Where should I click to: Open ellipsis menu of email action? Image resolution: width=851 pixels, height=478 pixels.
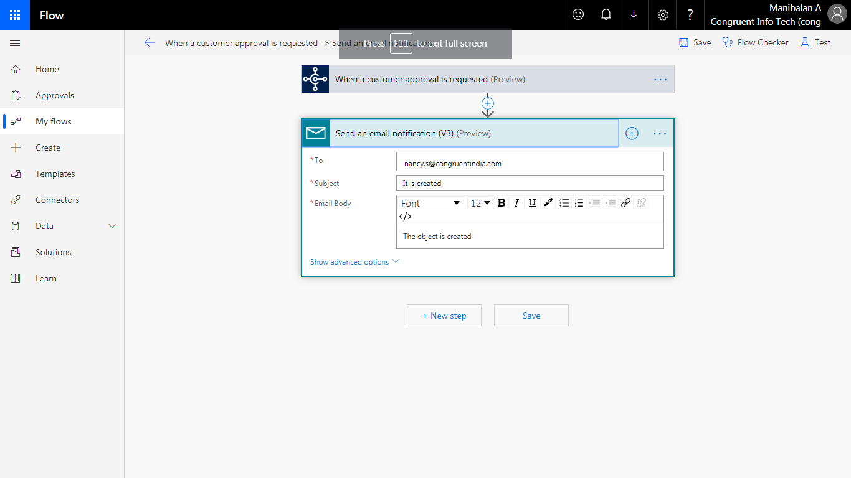click(x=660, y=134)
